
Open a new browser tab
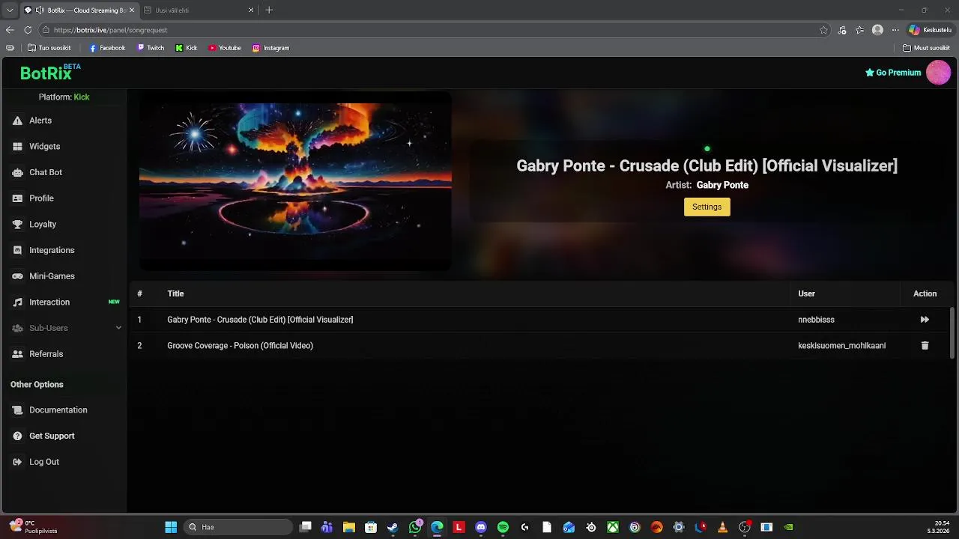point(269,10)
